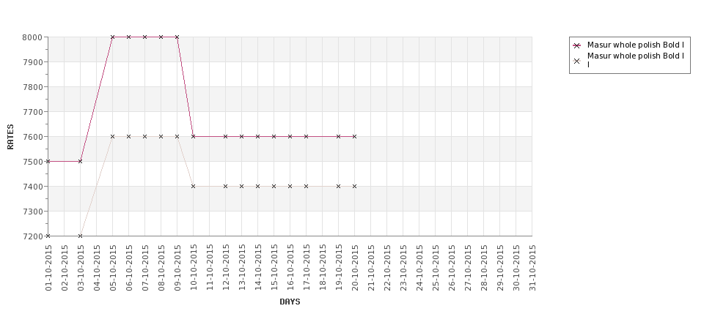Click the 7500 data point on 01-10-2015
Image resolution: width=715 pixels, height=314 pixels.
48,161
